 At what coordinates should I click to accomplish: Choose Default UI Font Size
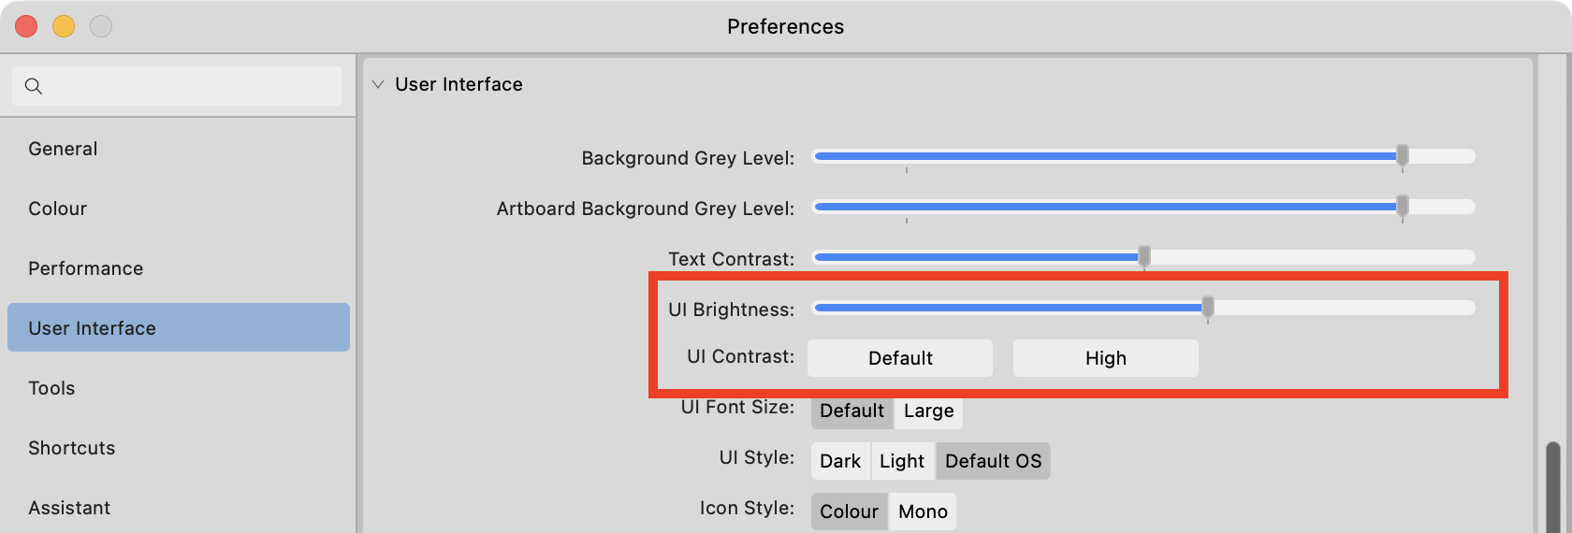pyautogui.click(x=852, y=411)
